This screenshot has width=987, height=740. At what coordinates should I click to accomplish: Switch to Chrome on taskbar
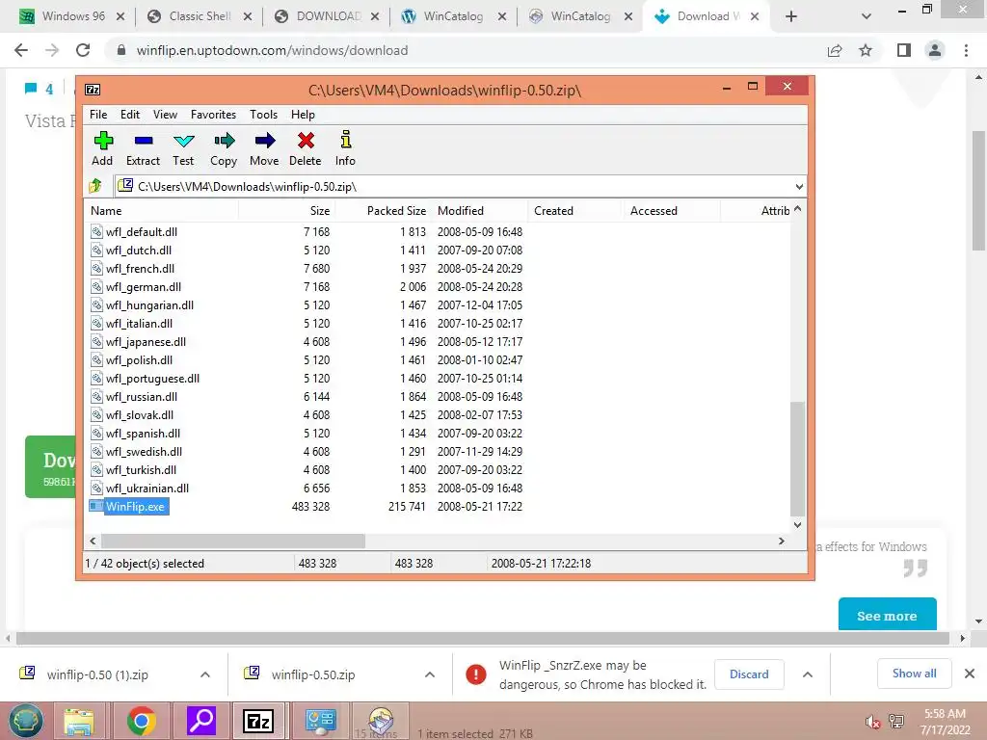pyautogui.click(x=142, y=721)
